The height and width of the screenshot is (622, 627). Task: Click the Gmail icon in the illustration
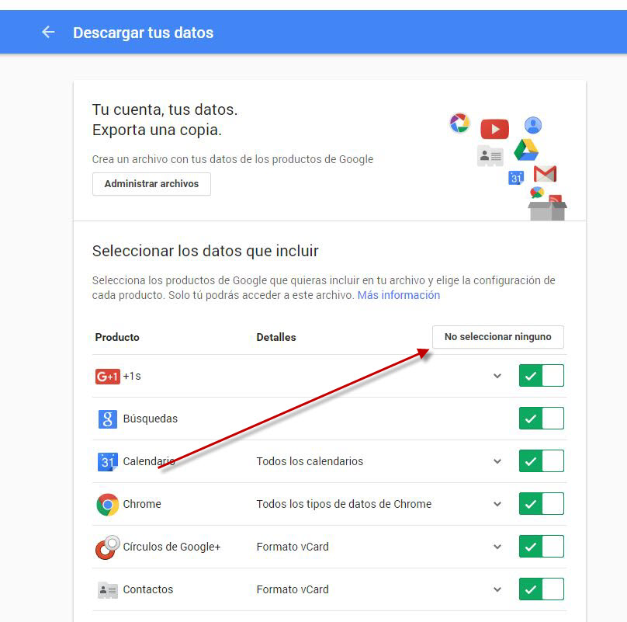(545, 174)
